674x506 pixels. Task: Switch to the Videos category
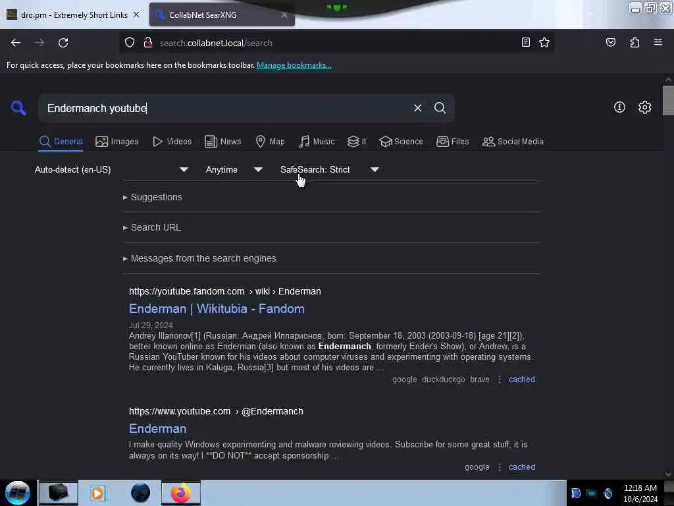click(172, 142)
